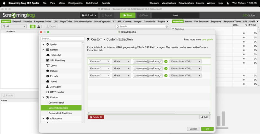Expand the Extractor 2 expression field icon
This screenshot has width=260, height=134.
[x=161, y=69]
